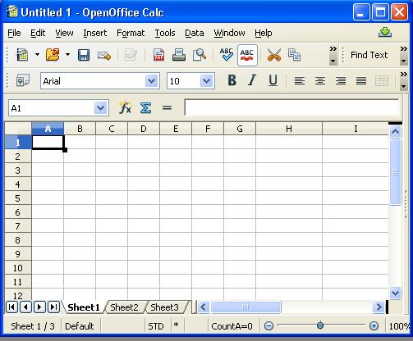Click the horizontal scrollbar right arrow

pos(379,307)
